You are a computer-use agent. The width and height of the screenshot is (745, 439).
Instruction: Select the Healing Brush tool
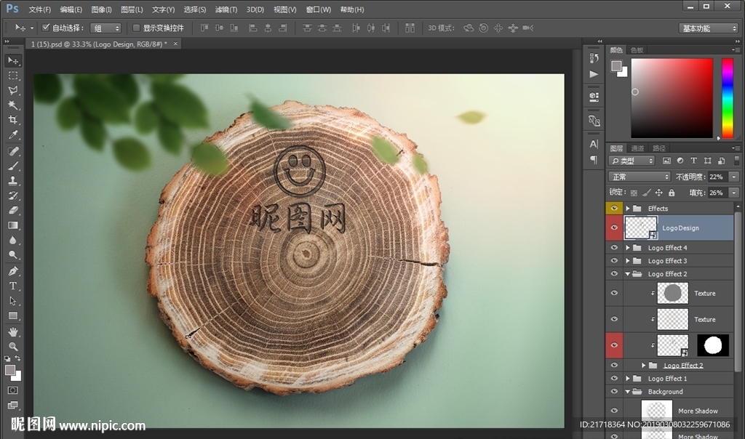pyautogui.click(x=13, y=151)
